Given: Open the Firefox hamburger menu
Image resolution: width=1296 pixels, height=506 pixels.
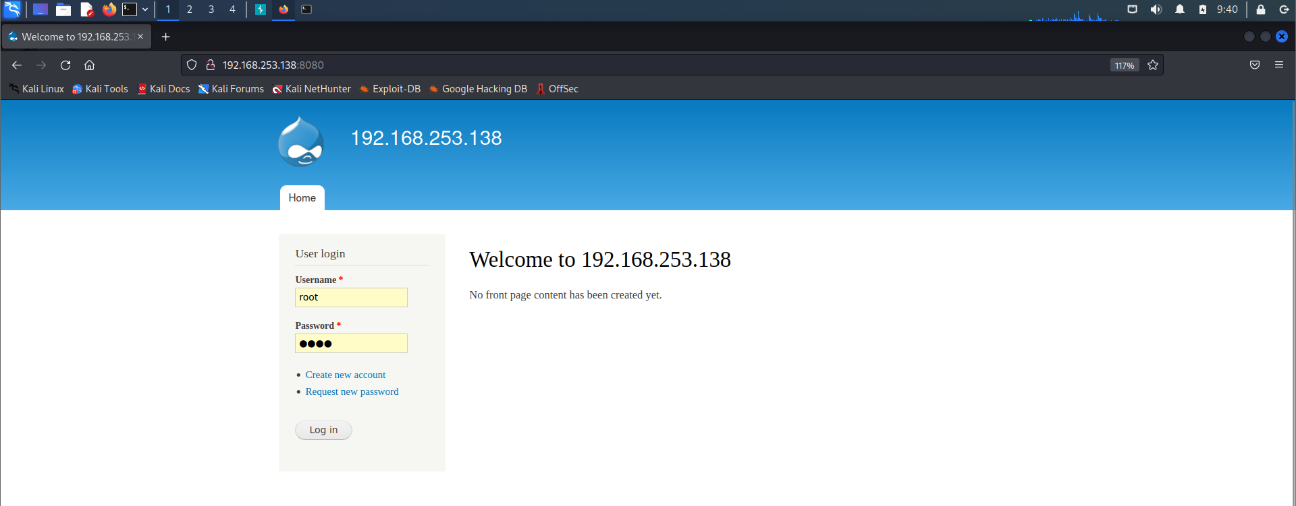Looking at the screenshot, I should click(1279, 65).
